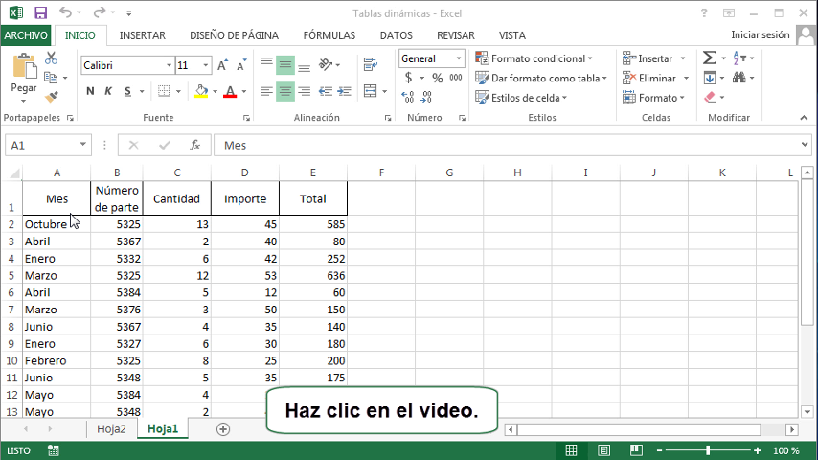Click the macro recording icon in status bar
Screen dimensions: 818x460
(x=54, y=450)
